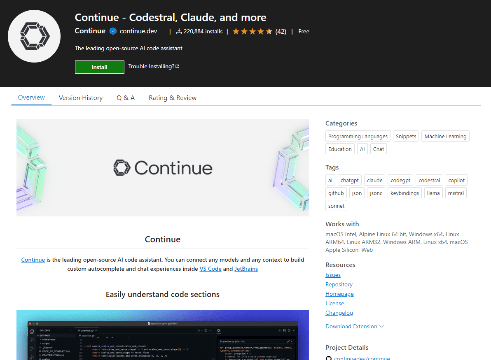Open the Issues resource link

(x=333, y=275)
